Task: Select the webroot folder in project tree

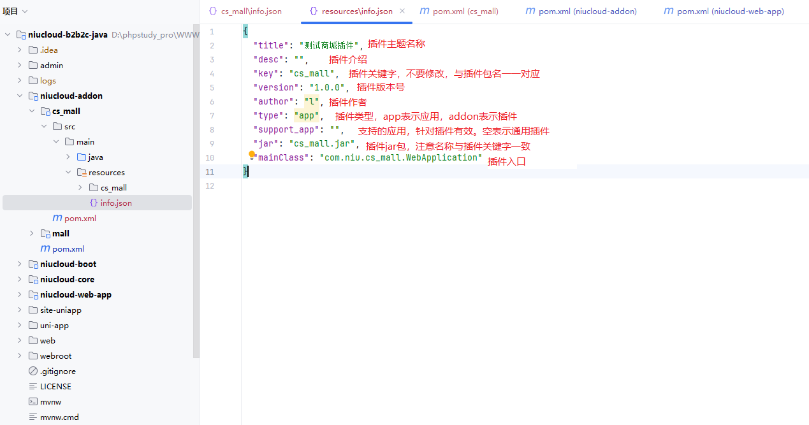Action: pos(55,356)
